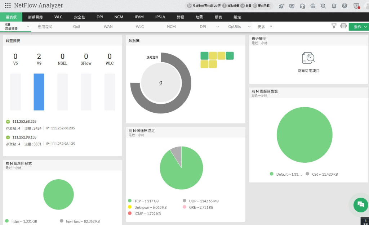Switch to the WAN sub-tab

108,27
